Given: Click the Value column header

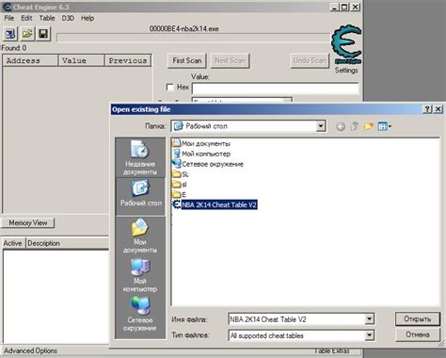Looking at the screenshot, I should (x=82, y=60).
